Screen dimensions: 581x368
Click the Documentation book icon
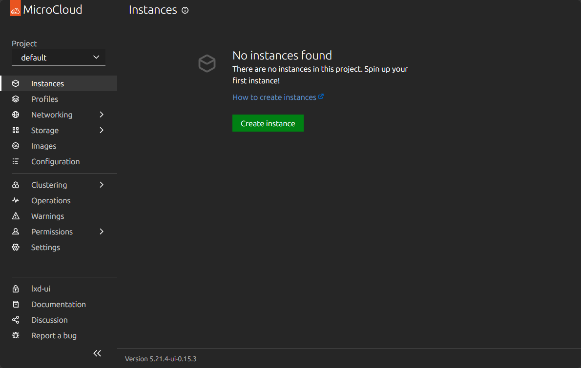[16, 304]
